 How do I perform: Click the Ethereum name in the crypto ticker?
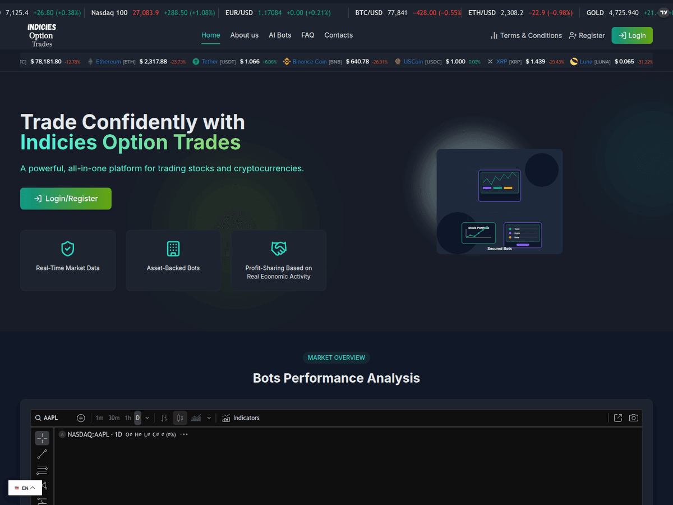click(108, 62)
